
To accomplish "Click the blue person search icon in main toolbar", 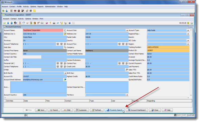I will click(x=7, y=11).
